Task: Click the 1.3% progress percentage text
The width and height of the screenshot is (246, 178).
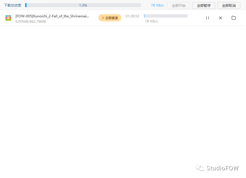Action: [x=83, y=5]
